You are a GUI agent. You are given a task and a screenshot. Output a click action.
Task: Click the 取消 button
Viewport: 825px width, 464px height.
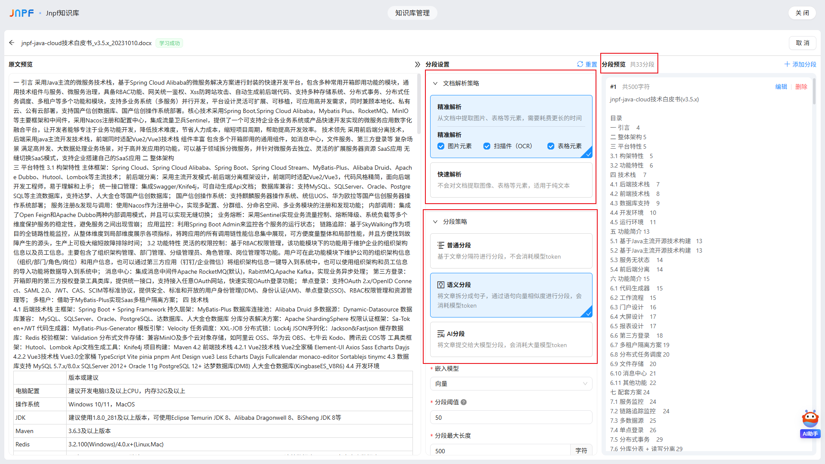[x=803, y=43]
